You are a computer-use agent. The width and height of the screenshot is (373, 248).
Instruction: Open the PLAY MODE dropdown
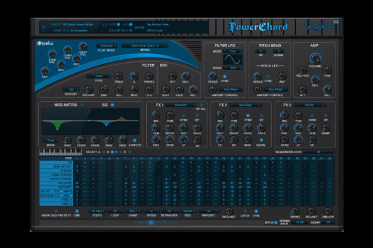coord(107,45)
